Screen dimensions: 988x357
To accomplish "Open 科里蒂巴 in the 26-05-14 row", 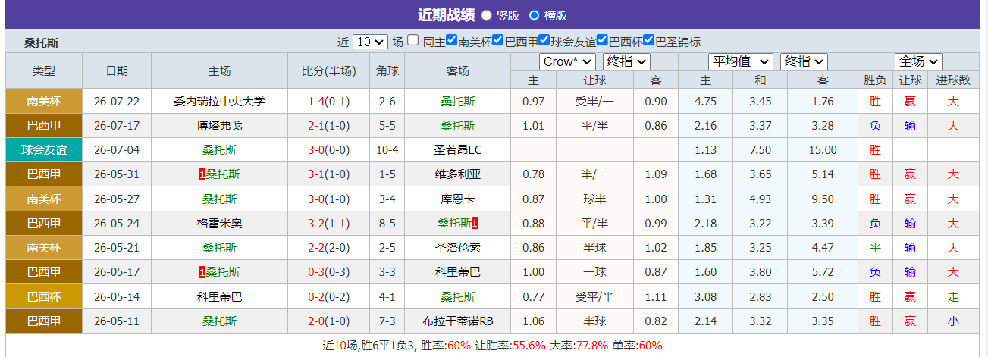I will click(219, 296).
